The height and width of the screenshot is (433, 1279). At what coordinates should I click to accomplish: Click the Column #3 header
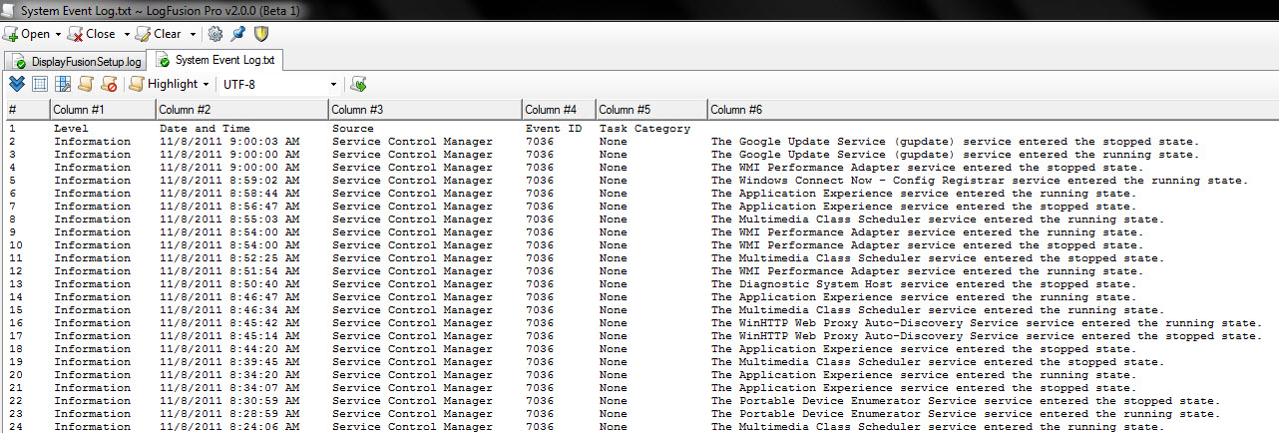point(424,109)
